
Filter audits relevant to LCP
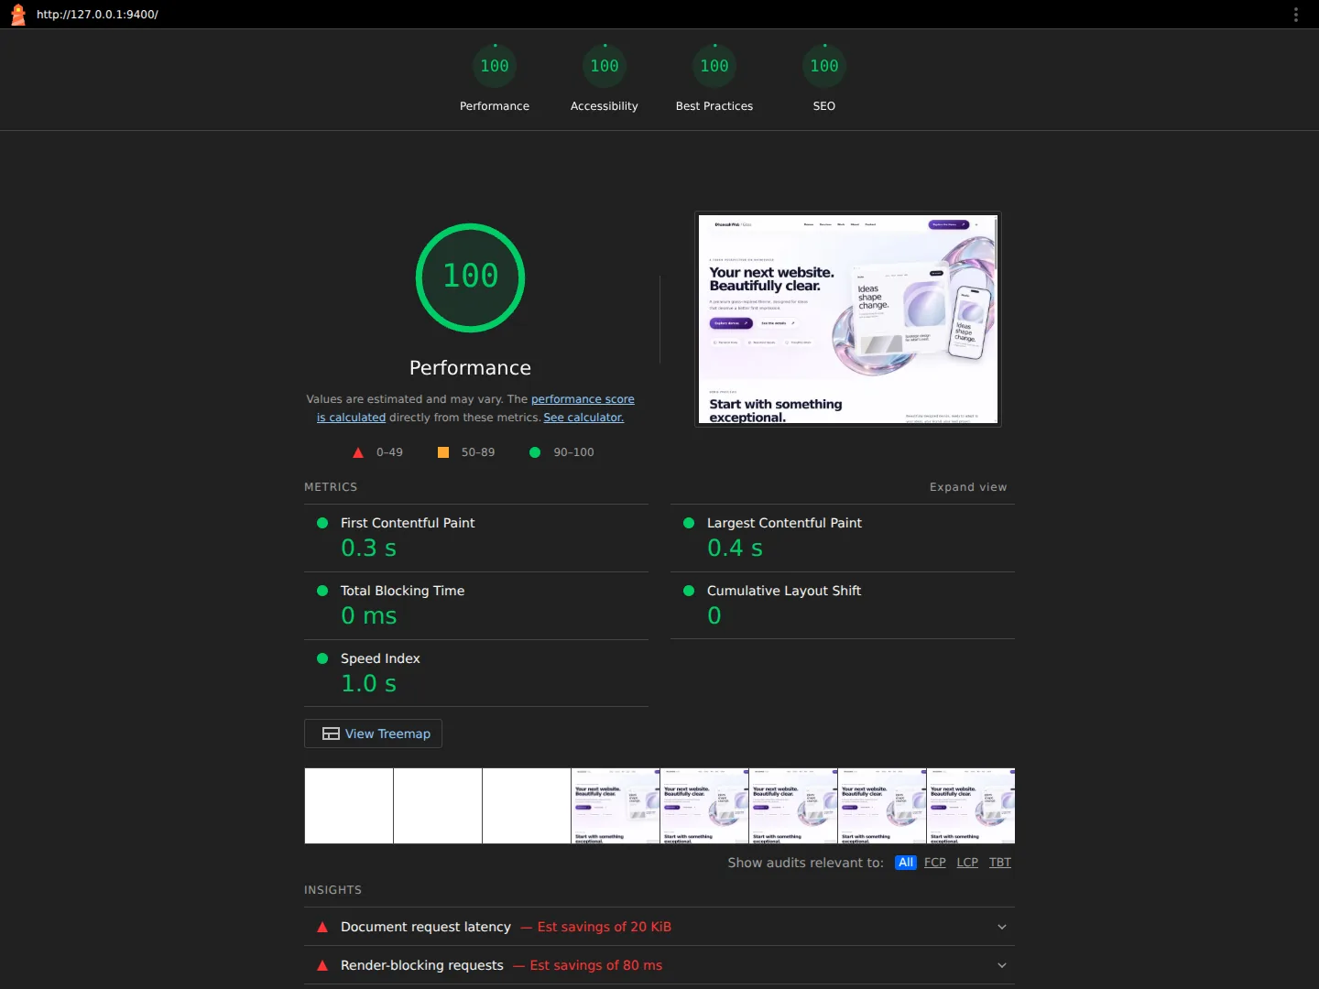[967, 863]
